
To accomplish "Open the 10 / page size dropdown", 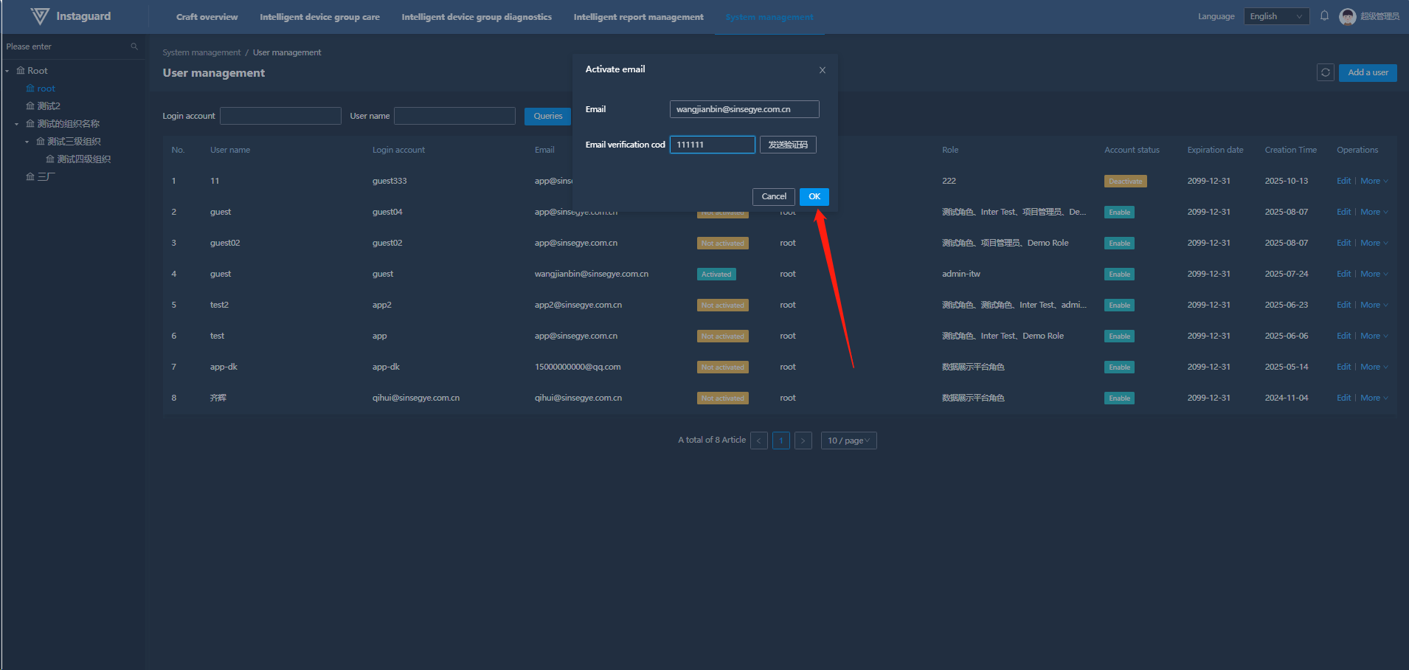I will 848,441.
